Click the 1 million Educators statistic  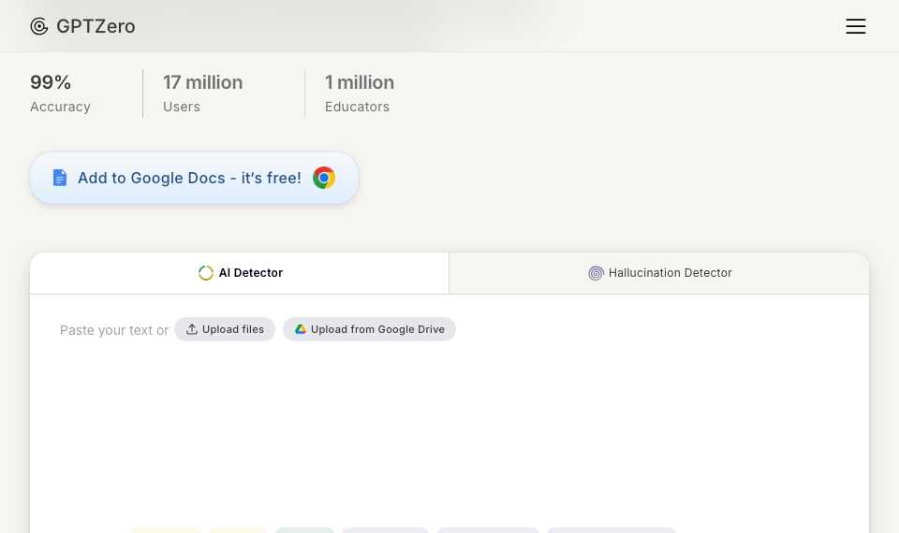click(360, 94)
